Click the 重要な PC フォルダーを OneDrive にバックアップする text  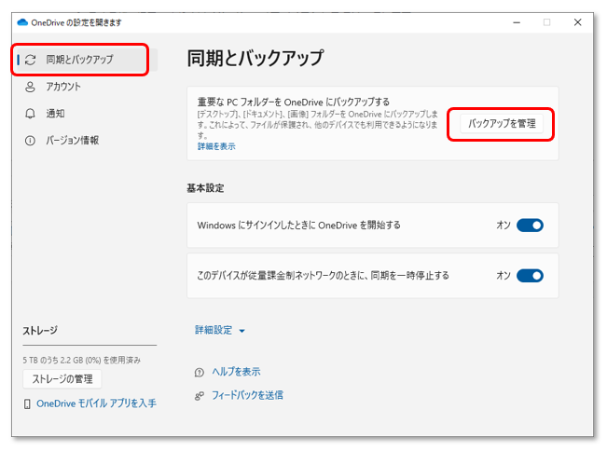294,102
